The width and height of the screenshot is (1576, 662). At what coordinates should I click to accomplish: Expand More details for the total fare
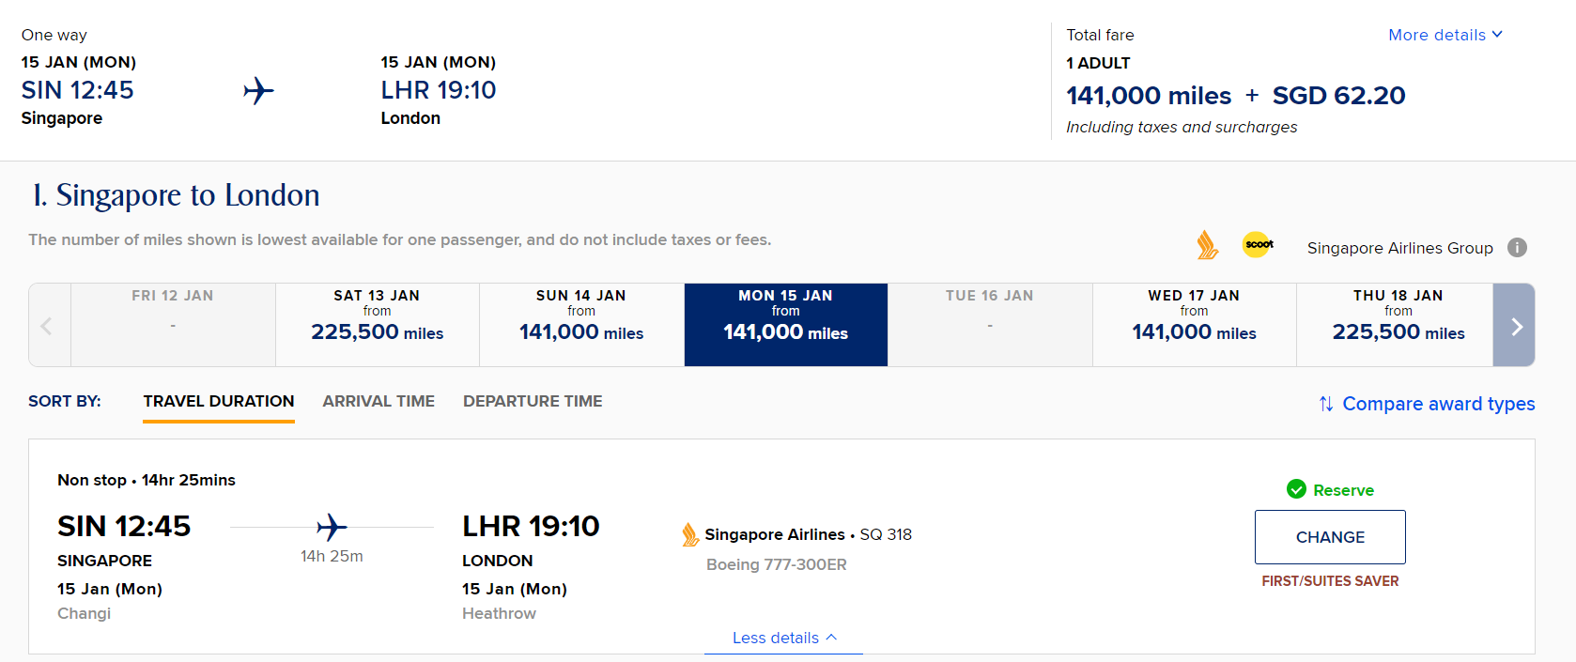1445,35
